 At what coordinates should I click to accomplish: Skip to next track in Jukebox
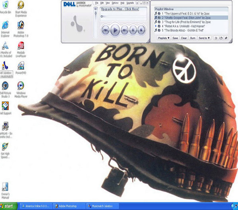[125, 30]
